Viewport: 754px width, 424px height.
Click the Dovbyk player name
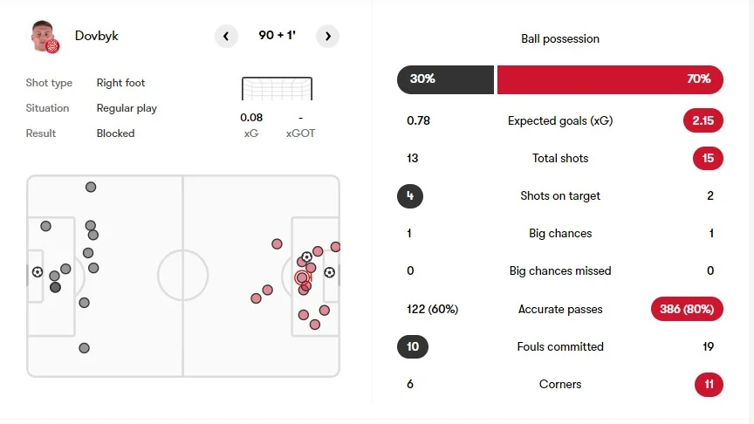pyautogui.click(x=96, y=36)
